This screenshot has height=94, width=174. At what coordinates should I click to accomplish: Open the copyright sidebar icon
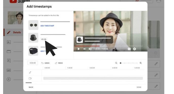(9, 79)
